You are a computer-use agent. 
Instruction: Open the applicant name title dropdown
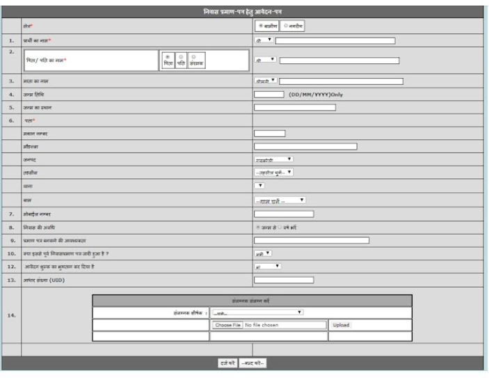point(264,40)
